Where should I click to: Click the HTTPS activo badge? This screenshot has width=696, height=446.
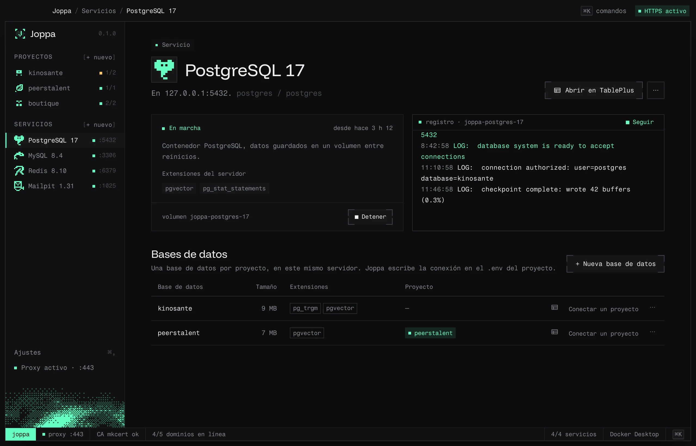pyautogui.click(x=662, y=11)
